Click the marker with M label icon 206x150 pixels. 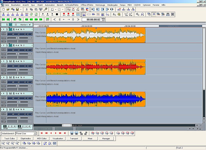coord(3,14)
